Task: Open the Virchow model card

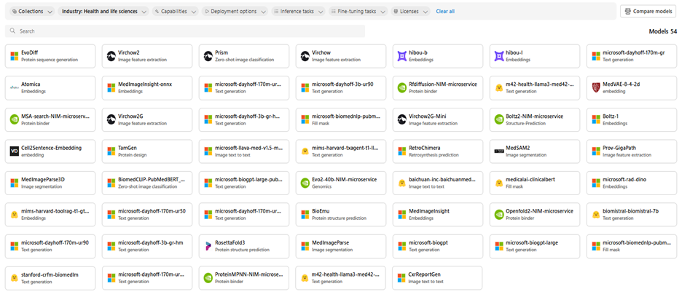Action: click(340, 56)
